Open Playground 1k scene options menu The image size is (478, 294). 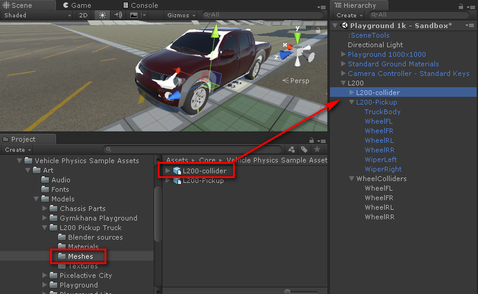[x=470, y=26]
